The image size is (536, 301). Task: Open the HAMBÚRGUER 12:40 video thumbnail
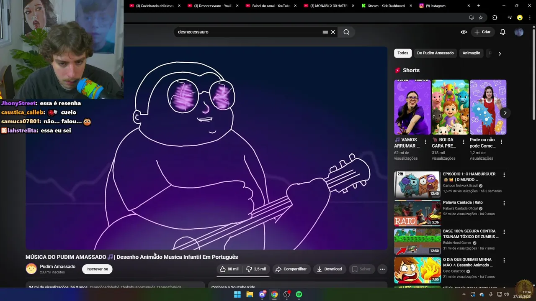tap(417, 184)
